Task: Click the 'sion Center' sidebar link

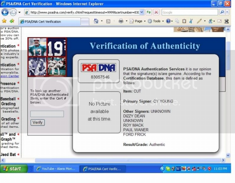Action: (10, 76)
